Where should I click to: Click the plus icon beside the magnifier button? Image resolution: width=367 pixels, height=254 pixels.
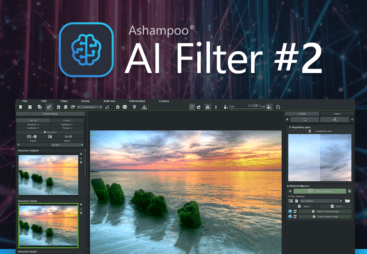287,120
